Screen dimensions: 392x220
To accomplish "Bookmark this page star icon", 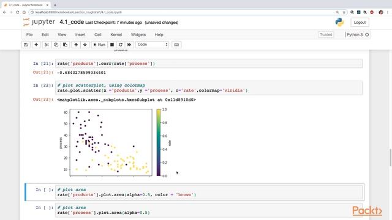I will [x=344, y=12].
